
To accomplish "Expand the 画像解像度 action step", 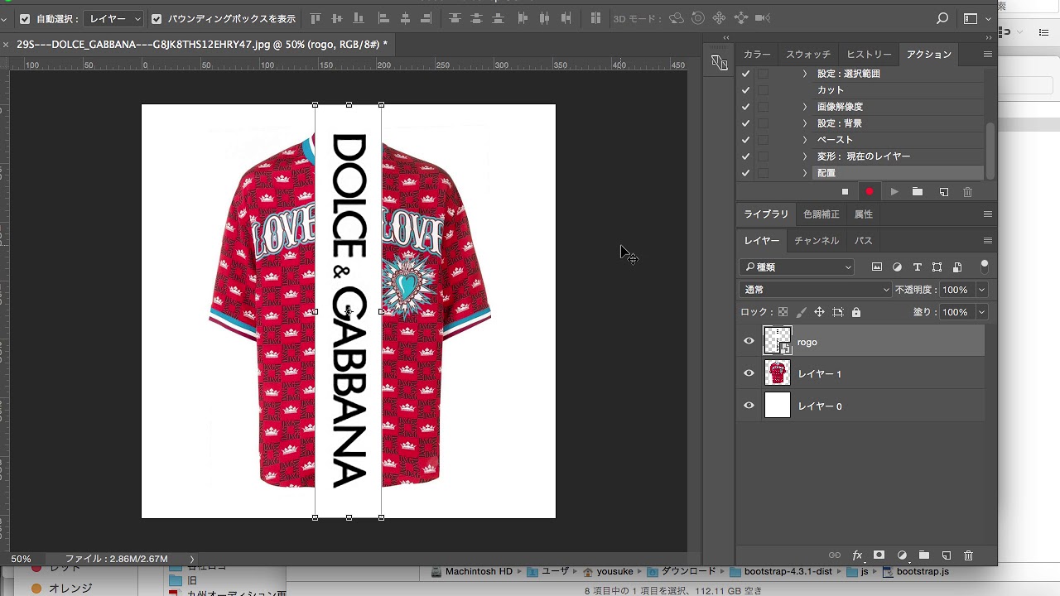I will pyautogui.click(x=805, y=107).
